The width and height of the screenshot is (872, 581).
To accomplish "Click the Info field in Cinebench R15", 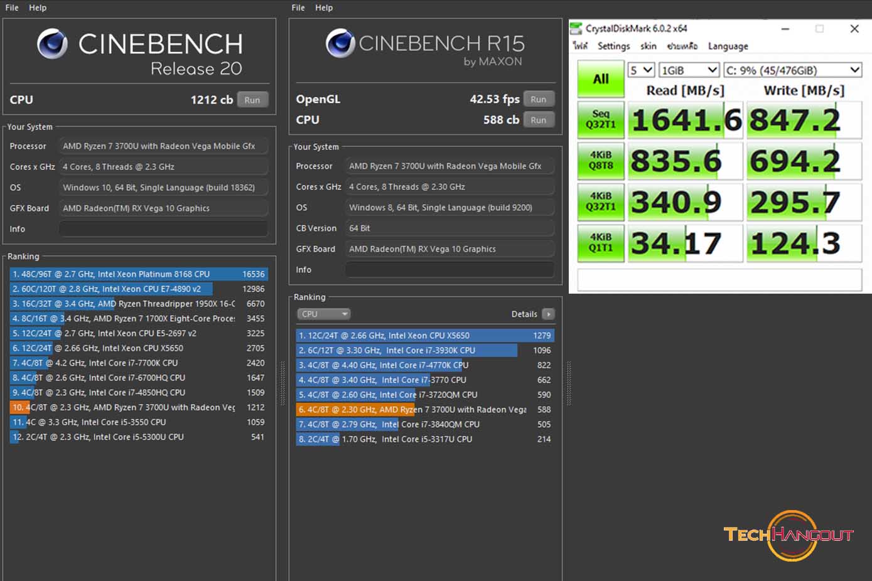I will 449,270.
